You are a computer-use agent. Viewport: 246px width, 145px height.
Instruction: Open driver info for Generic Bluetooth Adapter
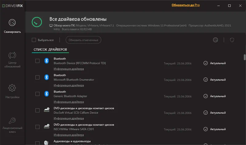click(69, 102)
